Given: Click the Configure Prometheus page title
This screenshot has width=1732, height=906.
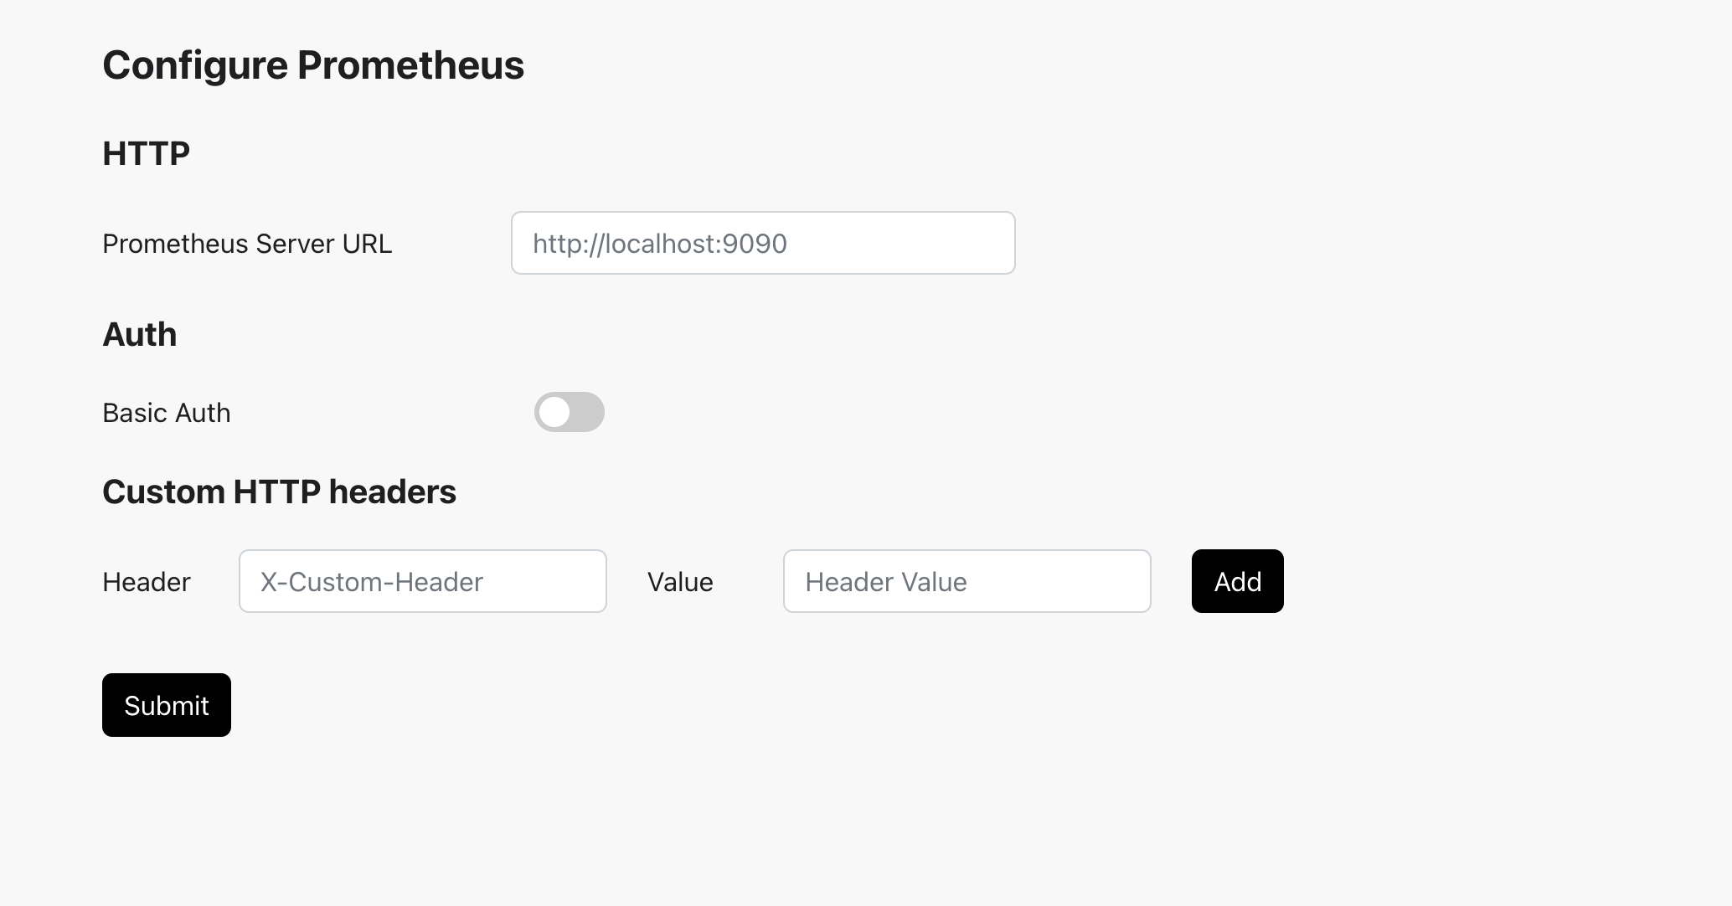Looking at the screenshot, I should click(x=313, y=65).
